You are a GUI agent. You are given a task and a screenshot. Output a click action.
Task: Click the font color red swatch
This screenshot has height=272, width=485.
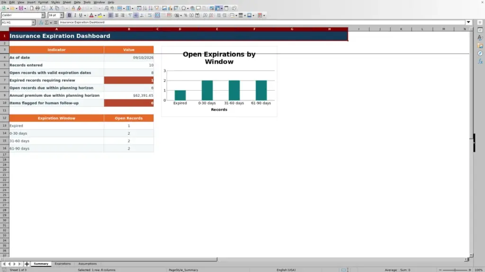tap(91, 16)
